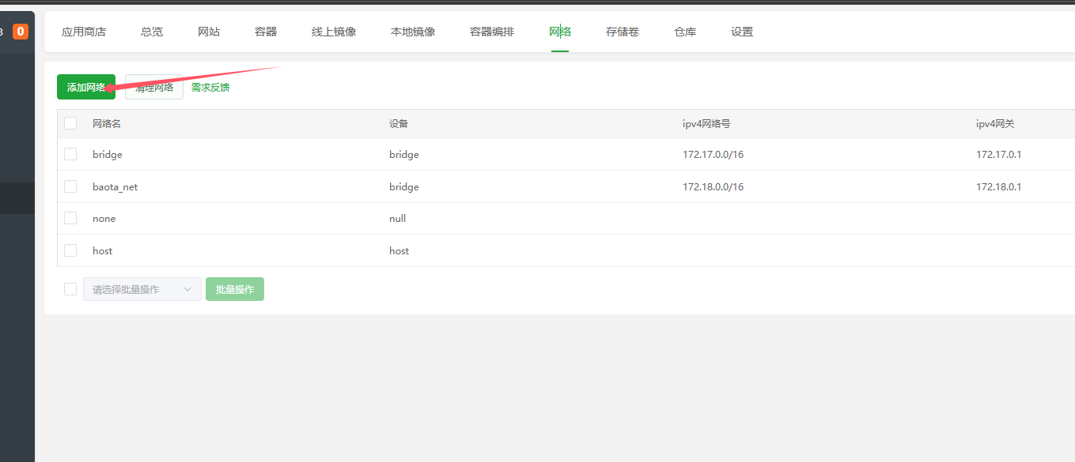Click the 添加网络 green button
Image resolution: width=1075 pixels, height=462 pixels.
[x=86, y=87]
